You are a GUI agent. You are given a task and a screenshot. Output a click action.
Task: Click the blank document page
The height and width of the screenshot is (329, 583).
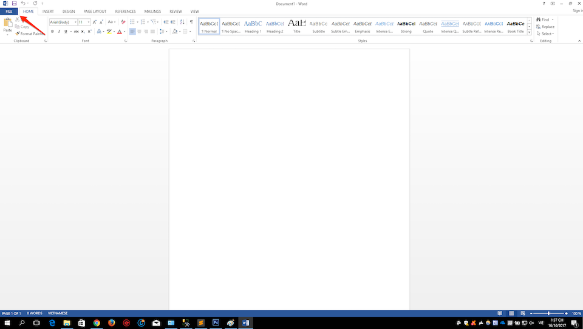point(289,179)
